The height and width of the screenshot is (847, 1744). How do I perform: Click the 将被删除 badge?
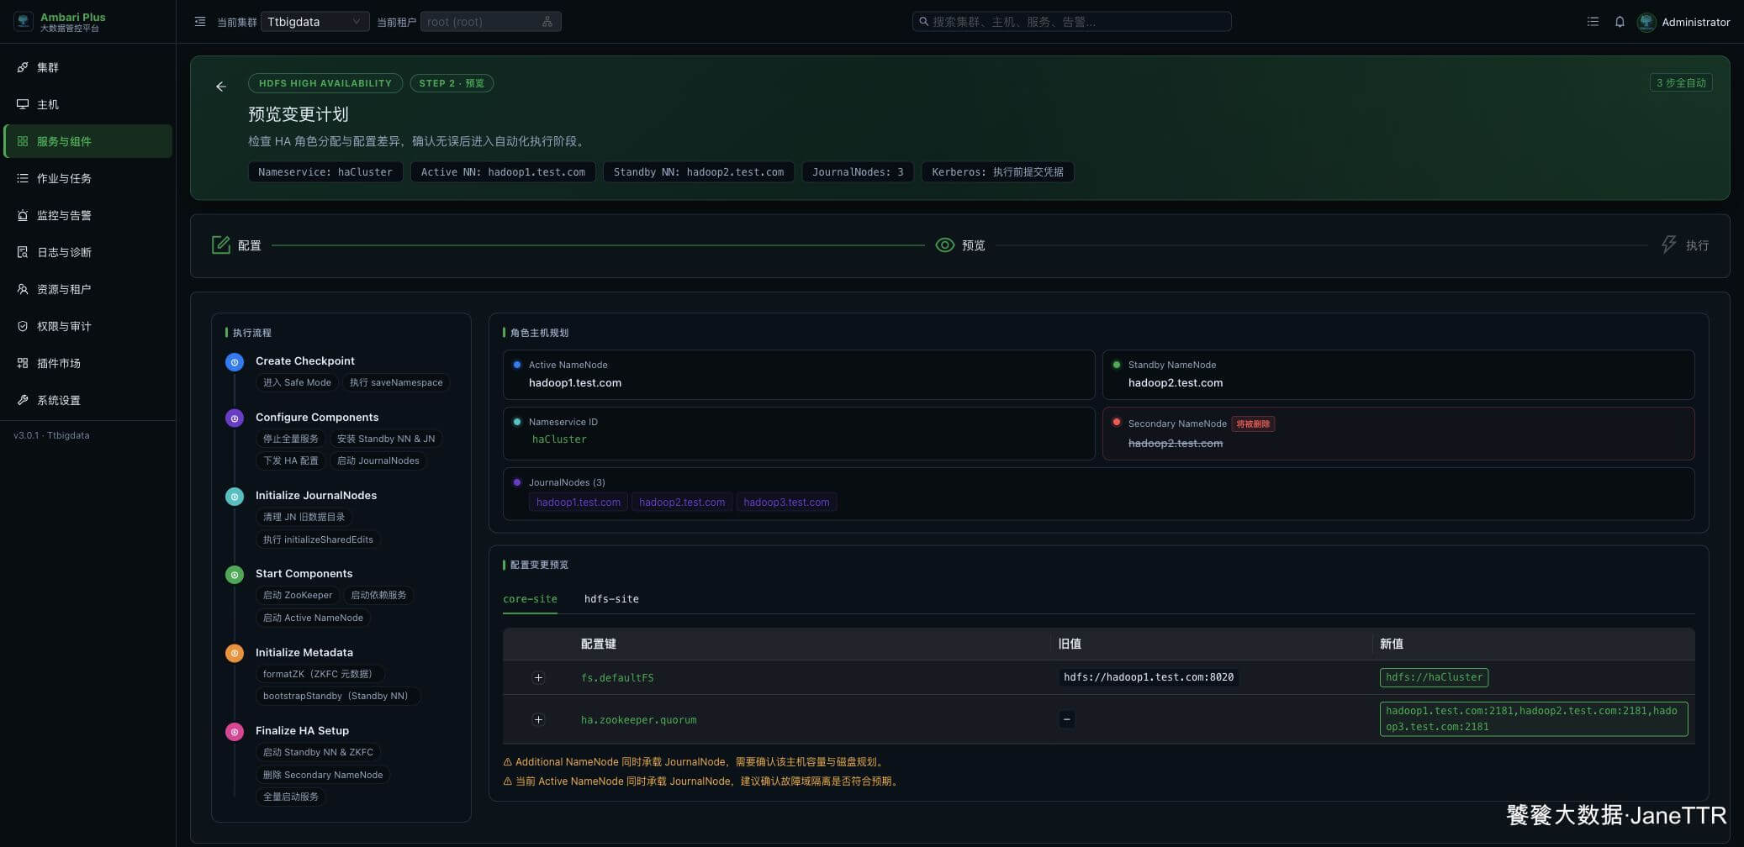[1253, 424]
